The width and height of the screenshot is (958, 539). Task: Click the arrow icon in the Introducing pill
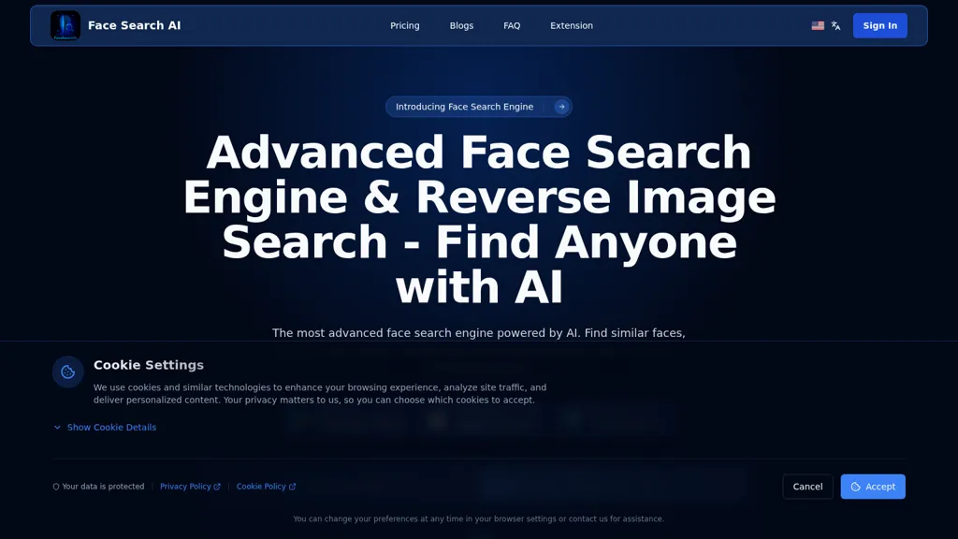[561, 107]
